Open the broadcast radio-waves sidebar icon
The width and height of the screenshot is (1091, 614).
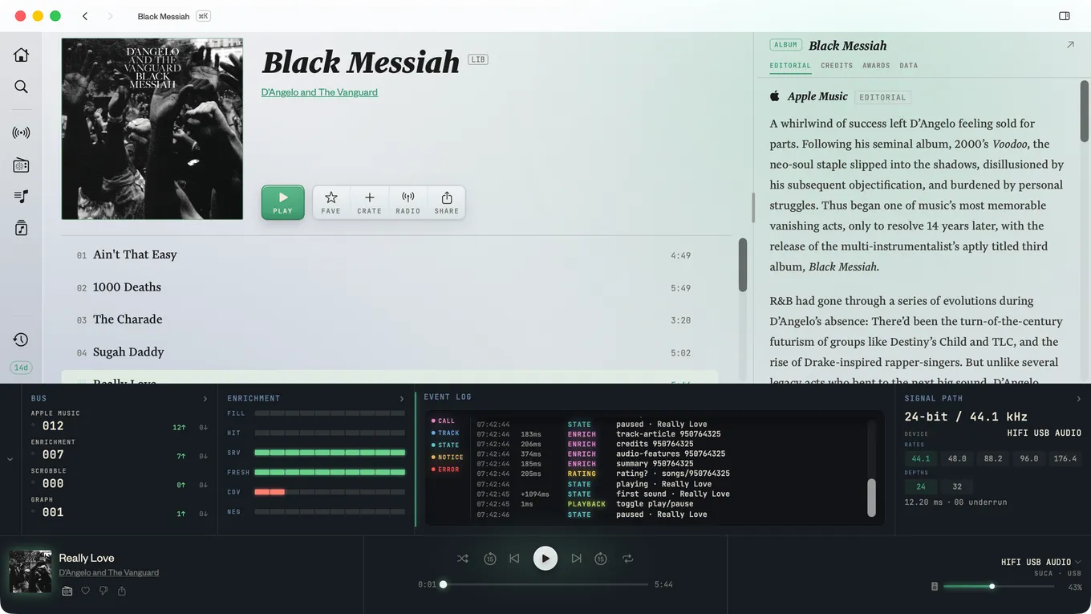coord(22,133)
